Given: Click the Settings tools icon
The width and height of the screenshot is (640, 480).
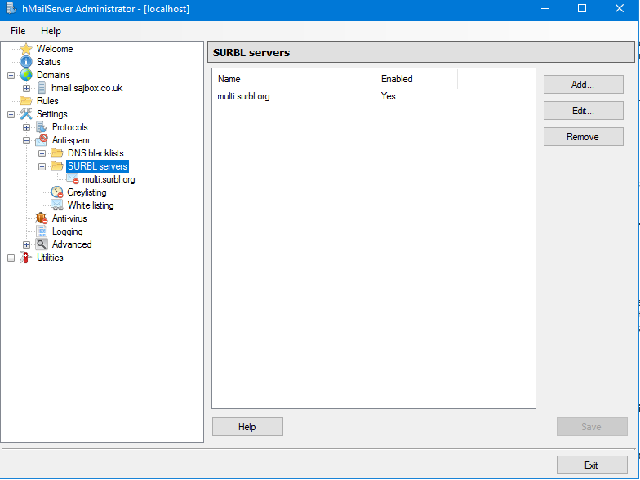Looking at the screenshot, I should (26, 114).
